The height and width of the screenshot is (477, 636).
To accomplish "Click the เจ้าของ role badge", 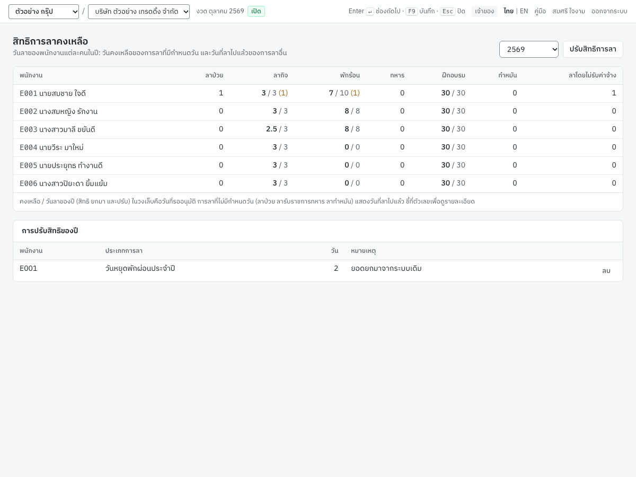I will click(484, 11).
